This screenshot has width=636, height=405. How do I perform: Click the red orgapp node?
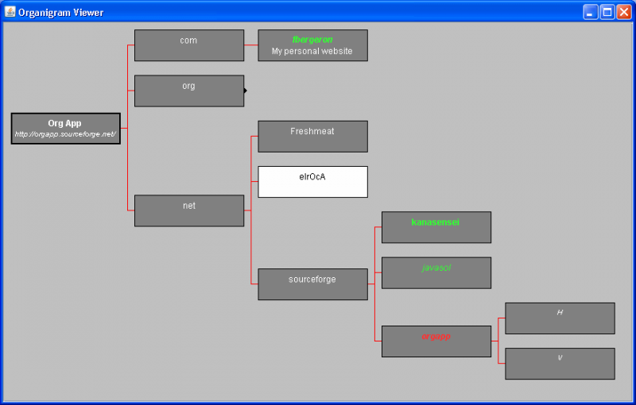(436, 341)
